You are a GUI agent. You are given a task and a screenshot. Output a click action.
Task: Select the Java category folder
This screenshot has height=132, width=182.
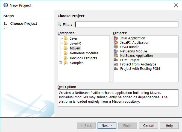click(73, 38)
